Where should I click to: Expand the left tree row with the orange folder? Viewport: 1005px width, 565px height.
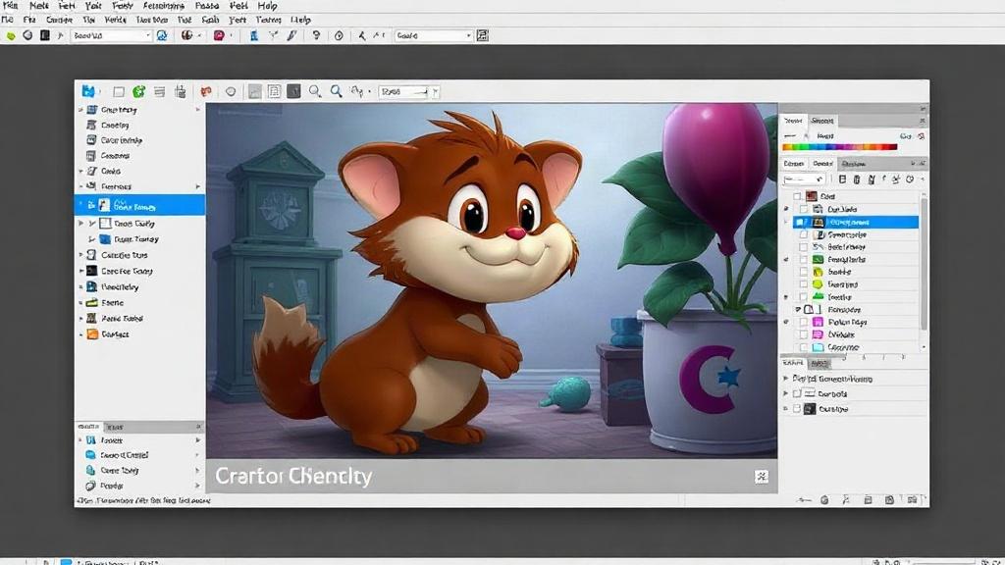80,334
